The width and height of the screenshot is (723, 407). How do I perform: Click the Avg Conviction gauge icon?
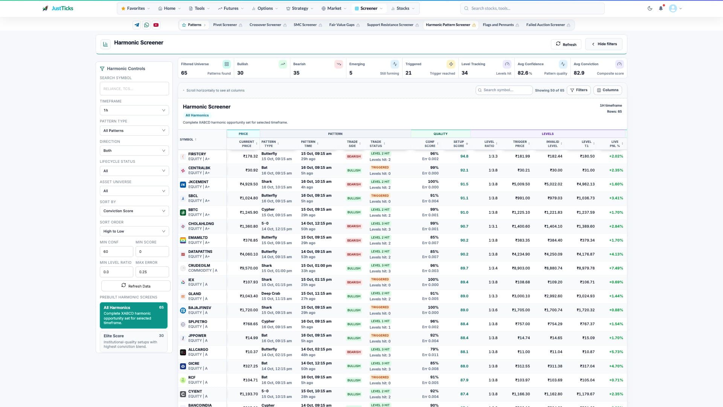pos(619,64)
